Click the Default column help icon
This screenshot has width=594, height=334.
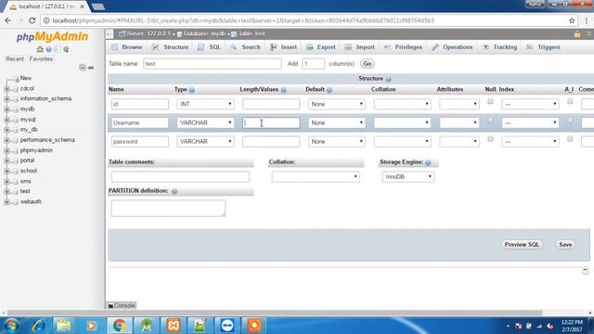tap(329, 90)
